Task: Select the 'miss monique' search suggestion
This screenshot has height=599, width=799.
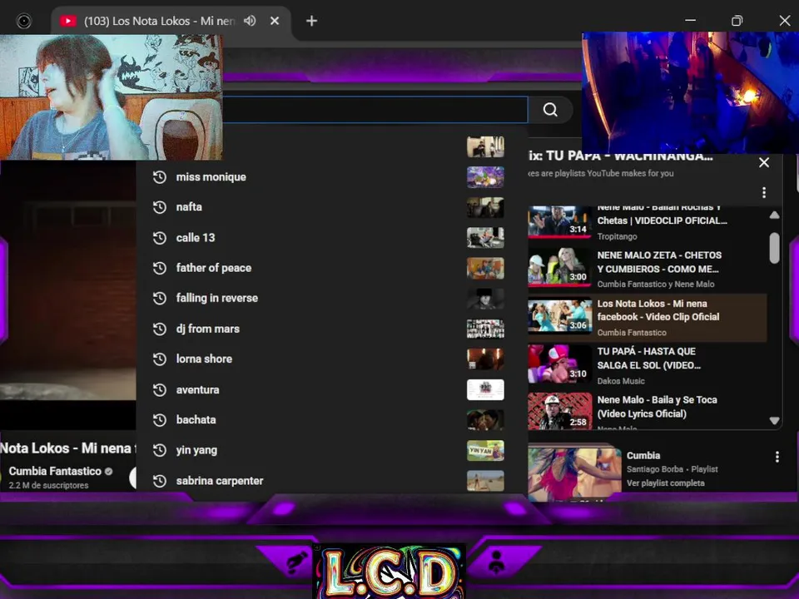Action: (x=331, y=176)
